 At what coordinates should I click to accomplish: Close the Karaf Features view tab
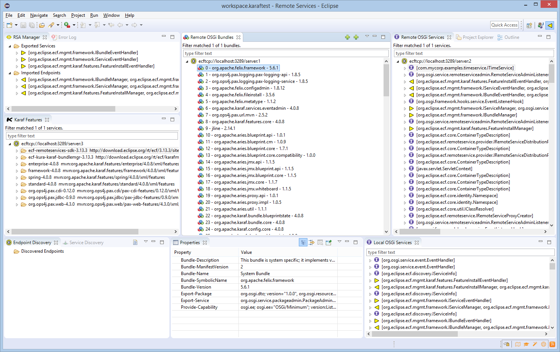point(47,120)
